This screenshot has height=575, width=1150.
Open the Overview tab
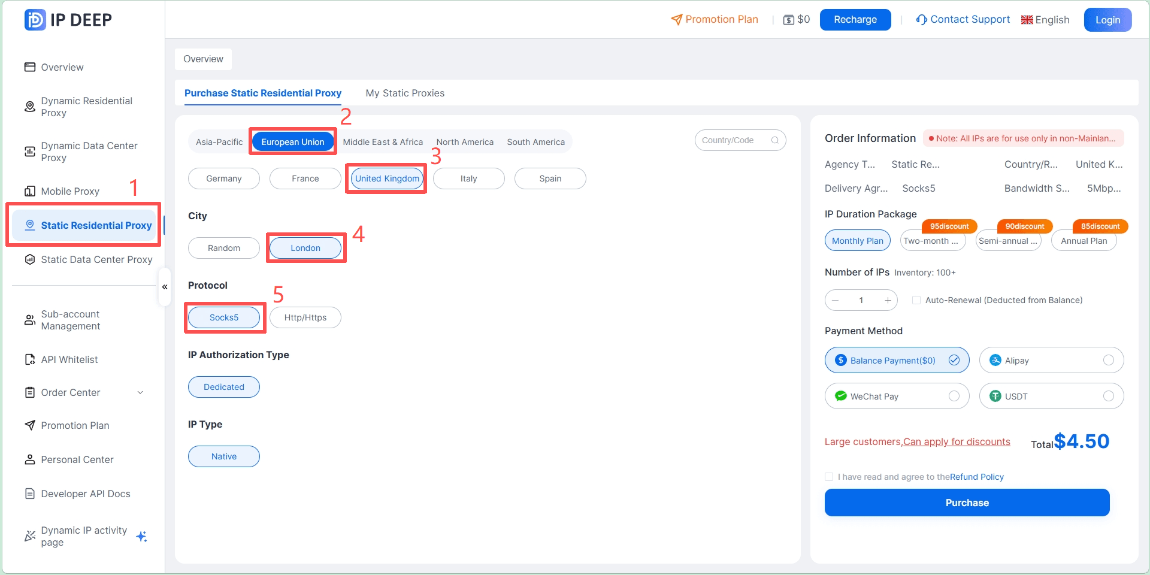click(203, 59)
